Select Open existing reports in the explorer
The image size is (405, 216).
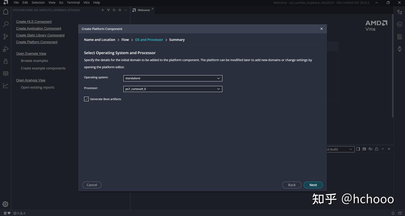point(37,87)
